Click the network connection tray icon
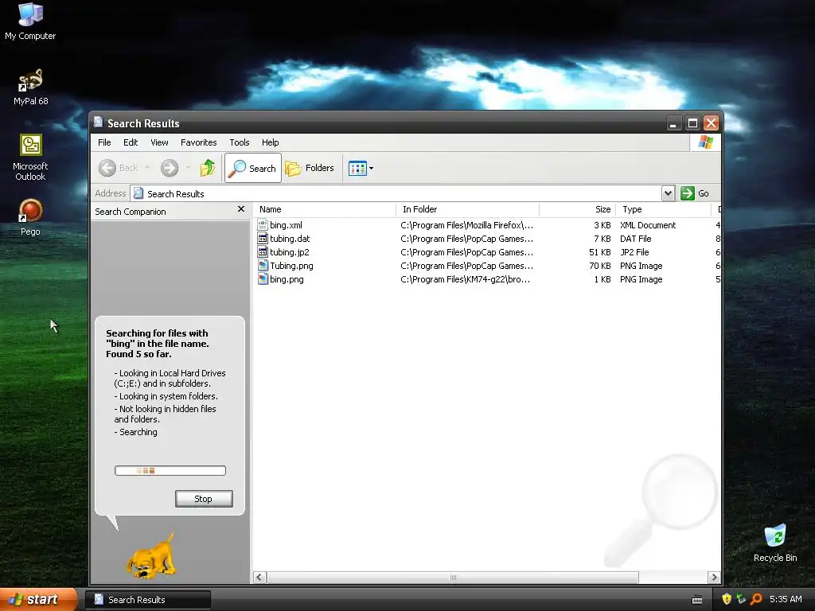Image resolution: width=815 pixels, height=611 pixels. point(741,599)
